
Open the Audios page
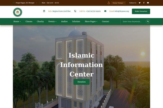tap(64, 22)
